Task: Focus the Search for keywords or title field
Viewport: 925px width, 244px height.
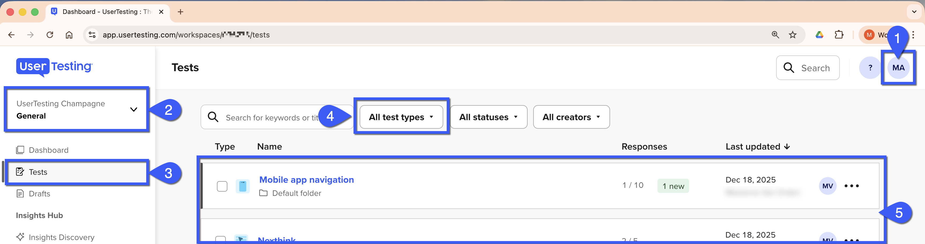Action: click(276, 117)
